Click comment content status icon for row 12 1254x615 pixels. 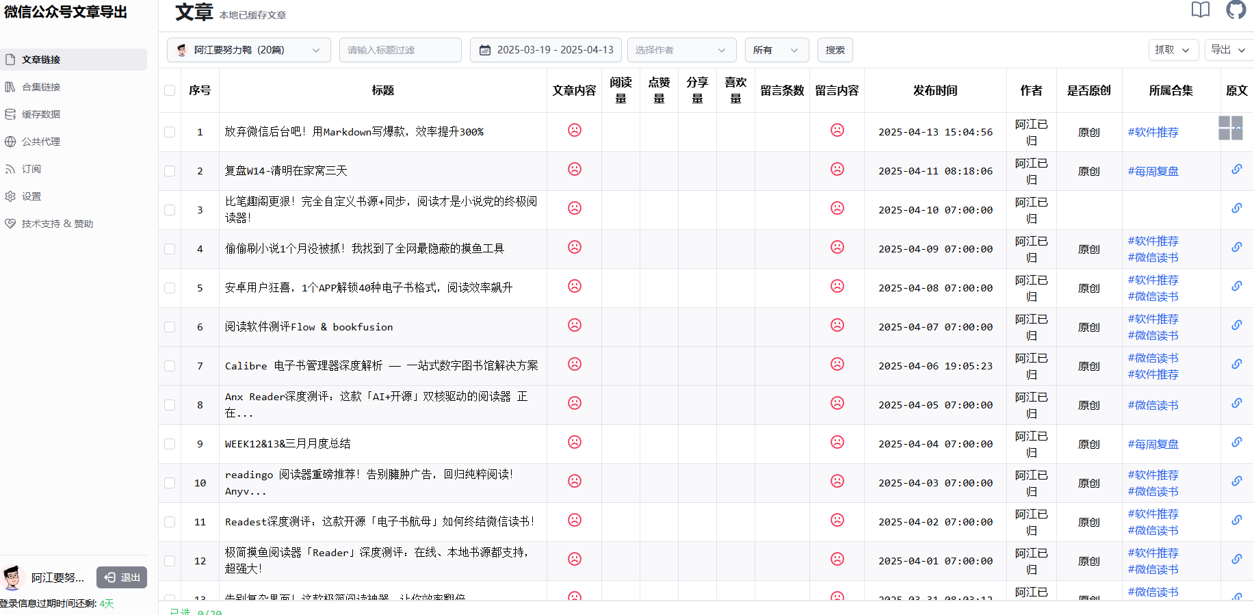click(x=837, y=559)
